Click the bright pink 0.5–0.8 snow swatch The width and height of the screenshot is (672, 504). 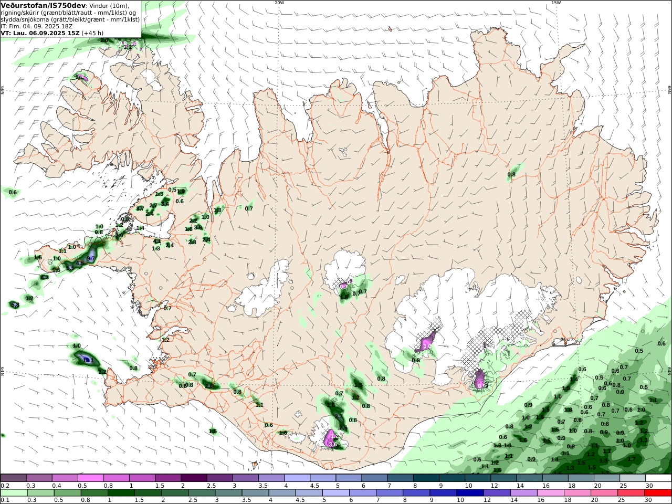(x=91, y=478)
